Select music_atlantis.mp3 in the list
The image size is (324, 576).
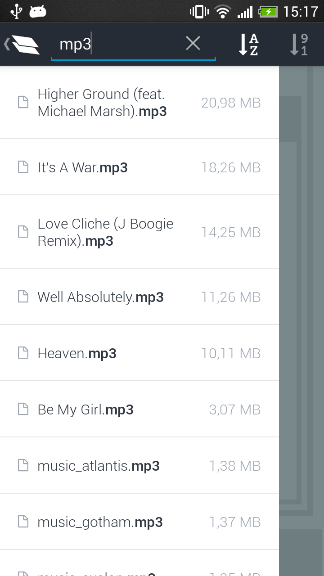[x=99, y=466]
